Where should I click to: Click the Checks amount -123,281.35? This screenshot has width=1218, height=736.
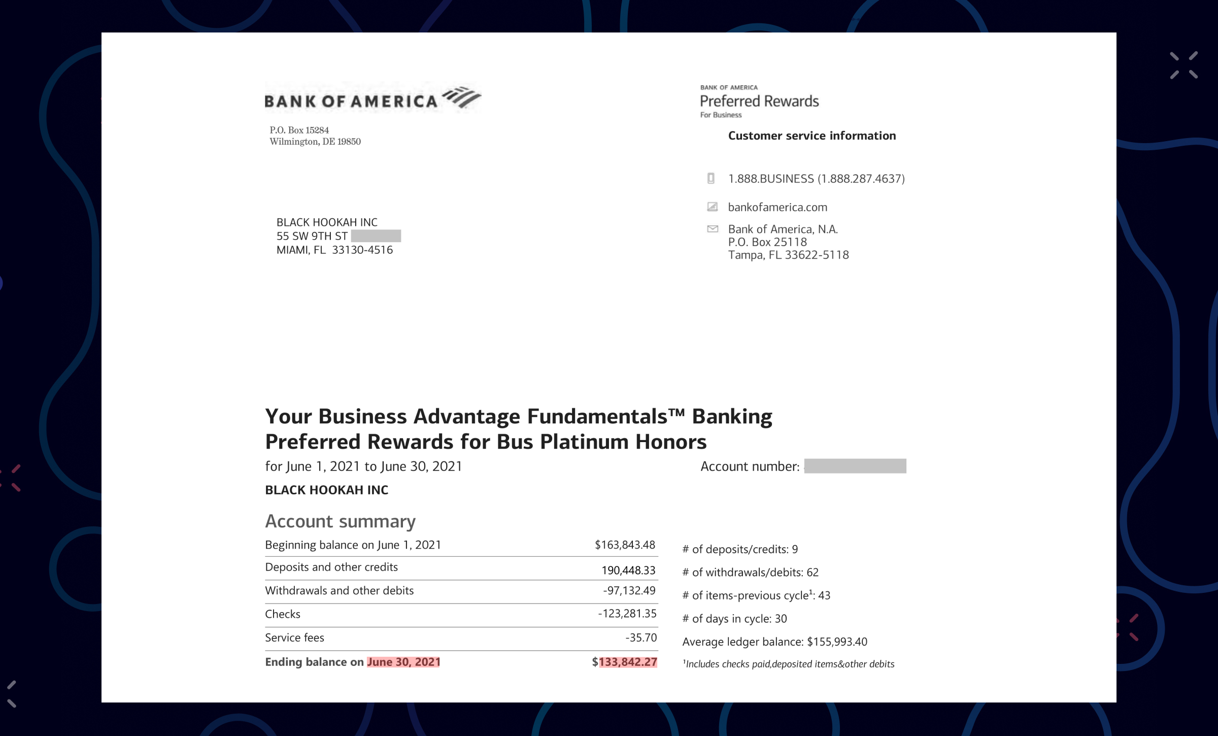[x=627, y=614]
